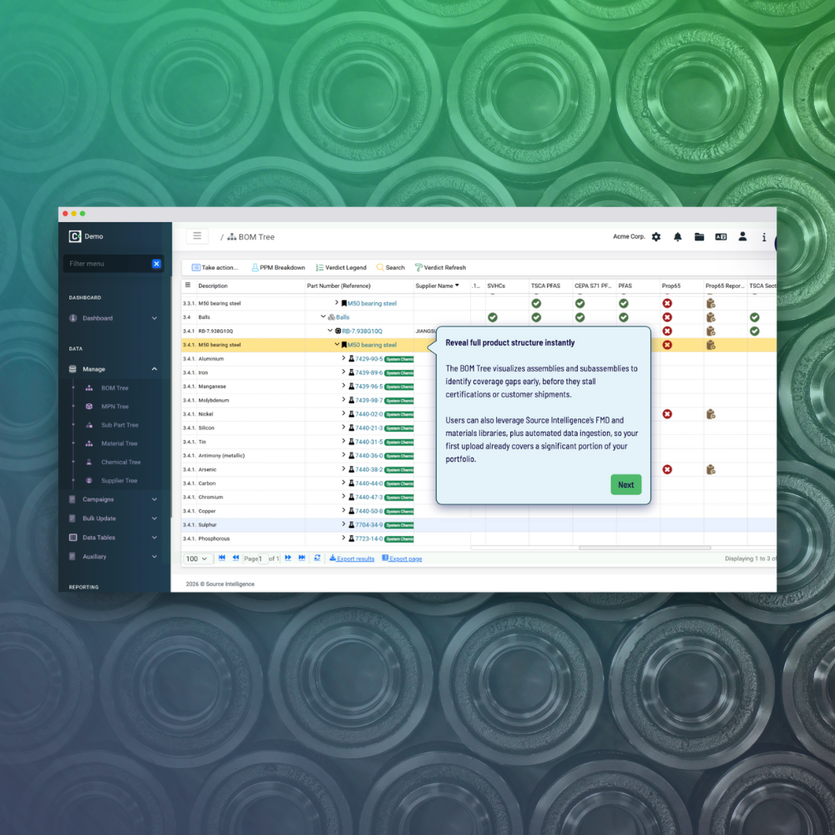Go to the last page in pager
Screen dimensions: 835x835
(302, 558)
